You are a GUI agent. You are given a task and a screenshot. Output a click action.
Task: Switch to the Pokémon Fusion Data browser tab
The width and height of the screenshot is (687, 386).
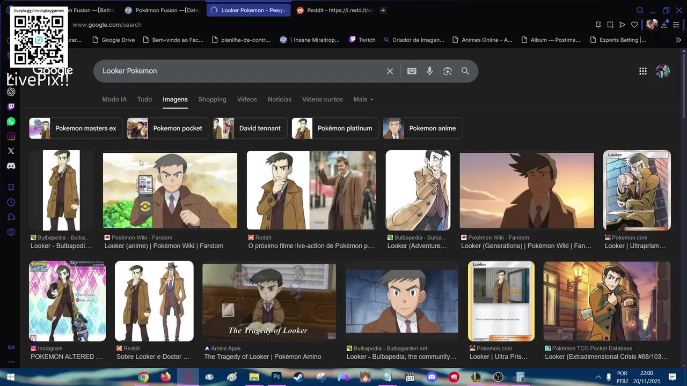point(162,10)
